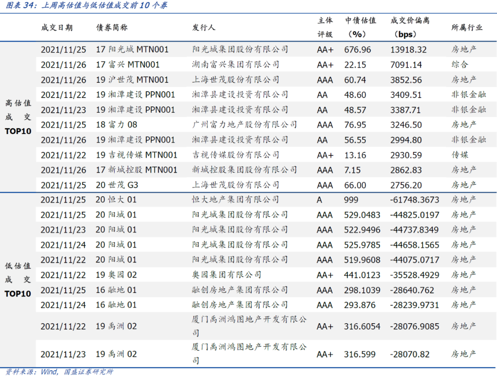Select the 中债估值 (%) column header
Viewport: 497px width, 378px height.
tap(361, 27)
